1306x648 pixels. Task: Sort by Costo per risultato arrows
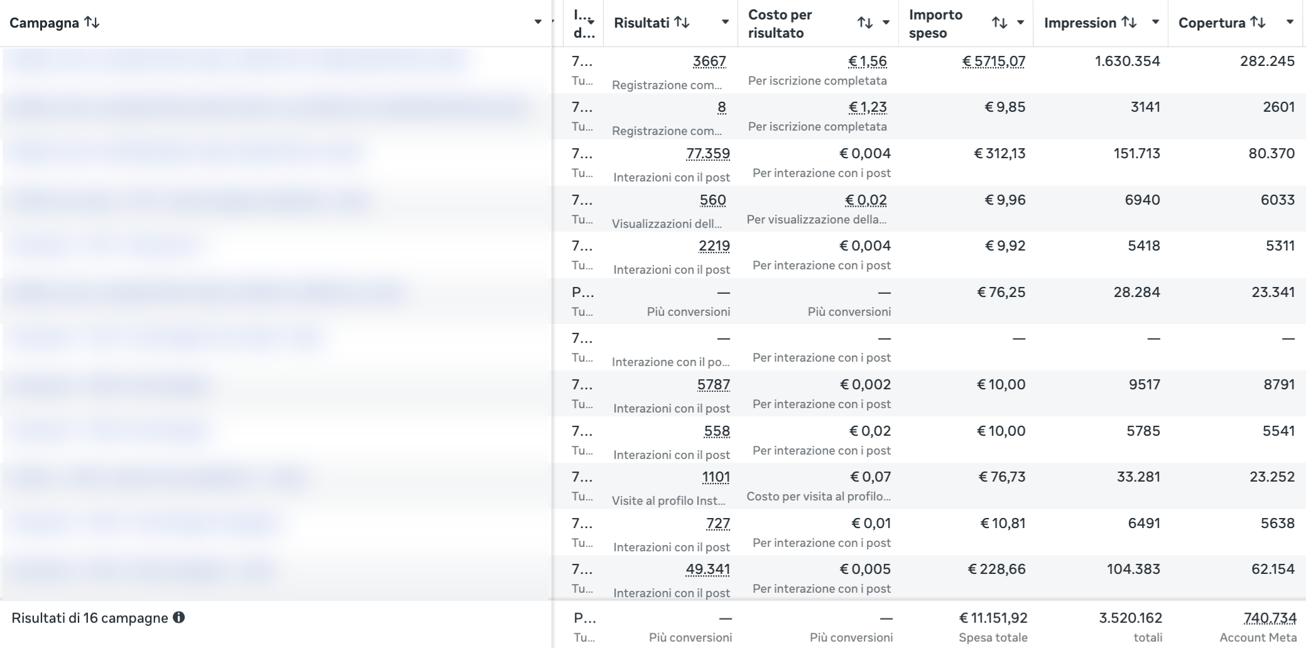point(865,23)
